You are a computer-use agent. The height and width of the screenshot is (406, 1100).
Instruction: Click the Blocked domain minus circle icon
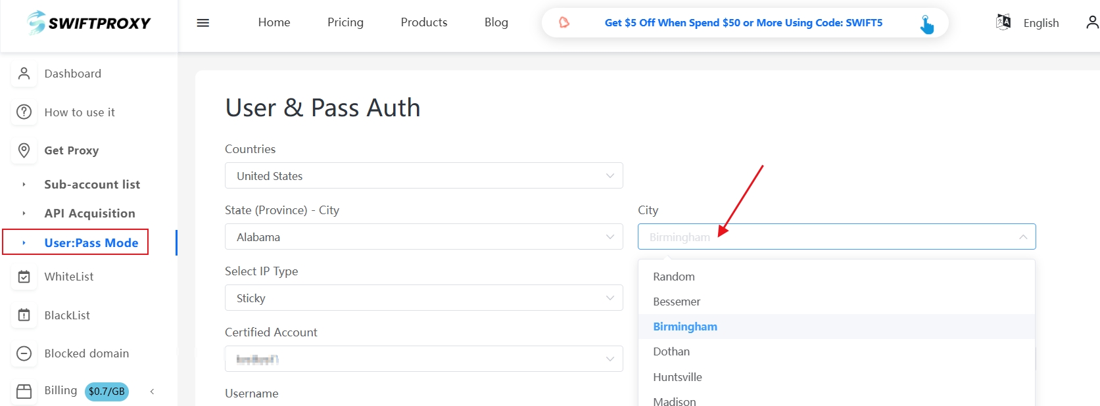point(24,353)
